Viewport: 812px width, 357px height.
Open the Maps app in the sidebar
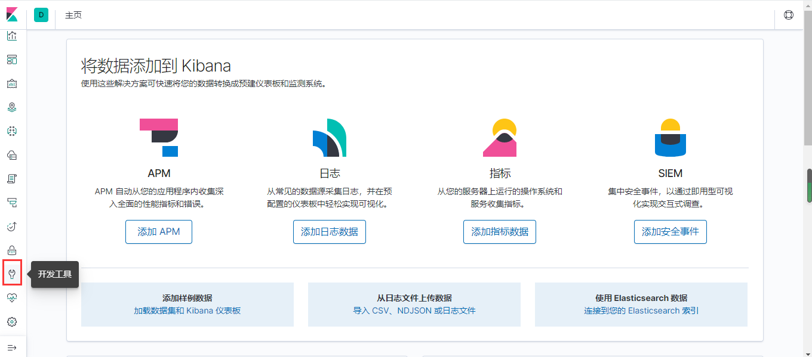click(x=12, y=107)
